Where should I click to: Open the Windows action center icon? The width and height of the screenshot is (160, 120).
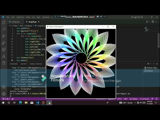tap(156, 103)
